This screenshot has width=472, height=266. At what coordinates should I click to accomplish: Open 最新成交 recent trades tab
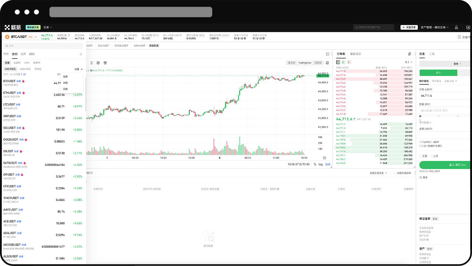tap(355, 54)
